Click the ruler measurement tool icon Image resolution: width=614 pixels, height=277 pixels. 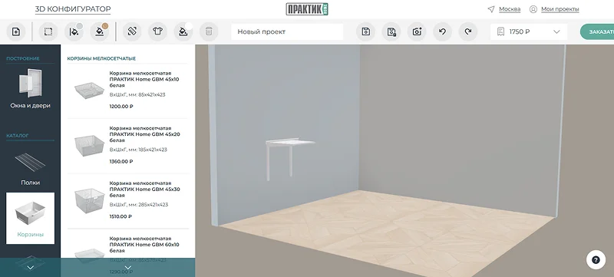(x=132, y=31)
